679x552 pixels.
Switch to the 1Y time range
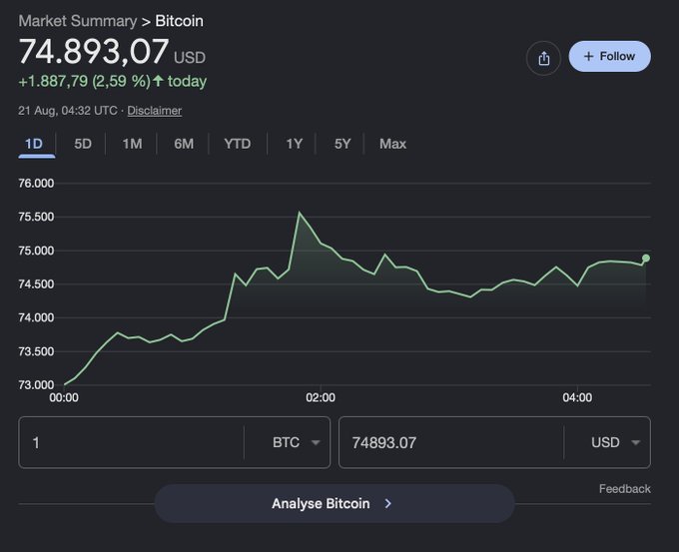pos(294,144)
